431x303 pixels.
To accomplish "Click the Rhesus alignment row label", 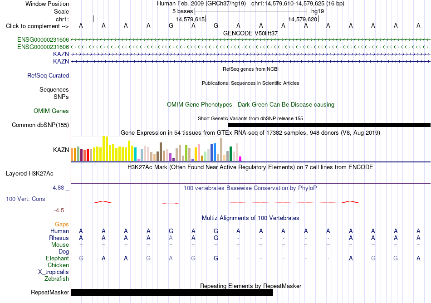I will click(59, 238).
